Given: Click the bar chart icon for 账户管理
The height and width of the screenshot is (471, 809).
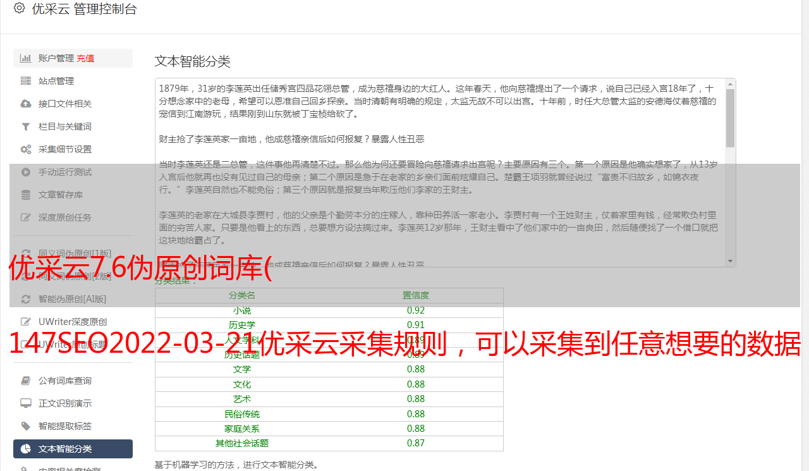Looking at the screenshot, I should (26, 58).
